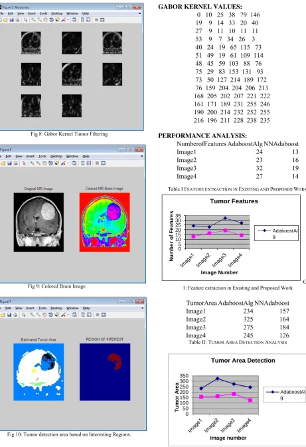The width and height of the screenshot is (306, 447).
Task: Maximize the Figure 5 window
Action: [130, 149]
